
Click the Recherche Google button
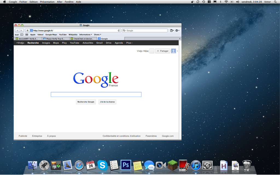pyautogui.click(x=86, y=102)
